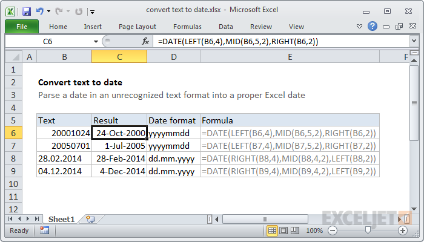The width and height of the screenshot is (424, 242).
Task: Click the zoom slider handle
Action: click(x=368, y=230)
